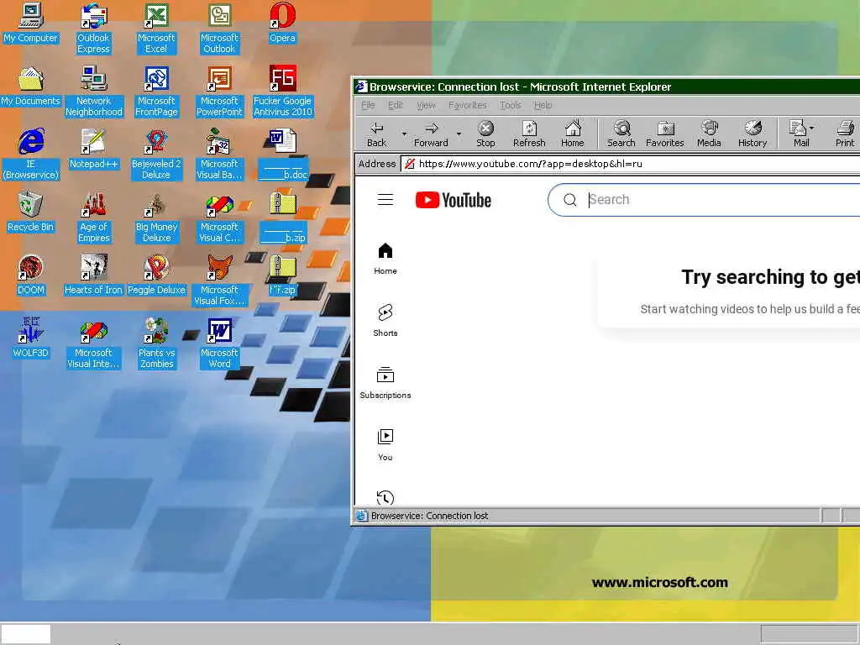Click the Print toolbar button
Image resolution: width=860 pixels, height=645 pixels.
tap(845, 134)
